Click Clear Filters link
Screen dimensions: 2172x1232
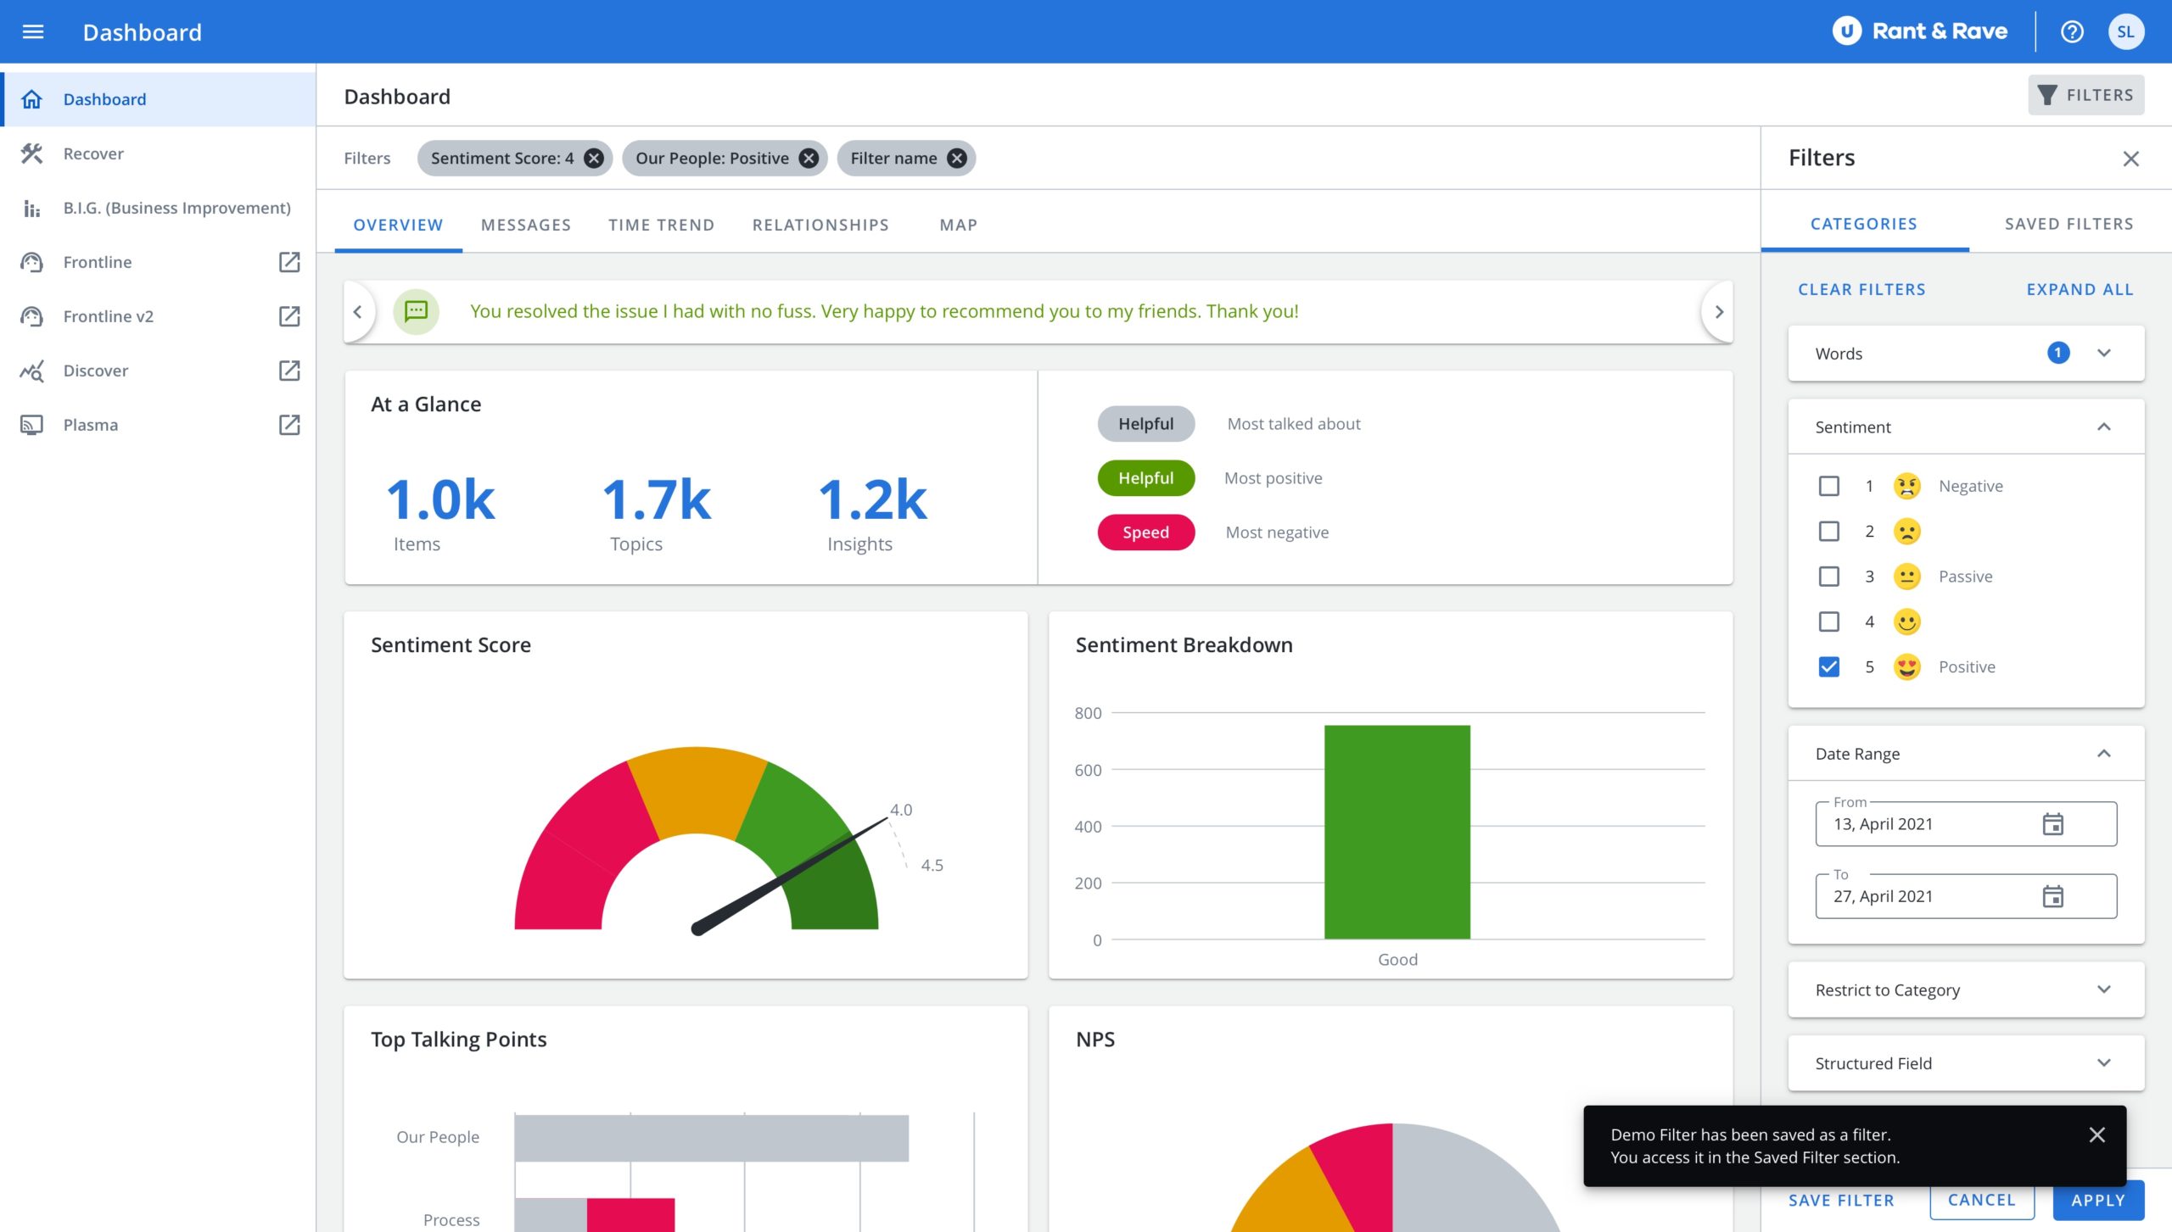[1861, 289]
